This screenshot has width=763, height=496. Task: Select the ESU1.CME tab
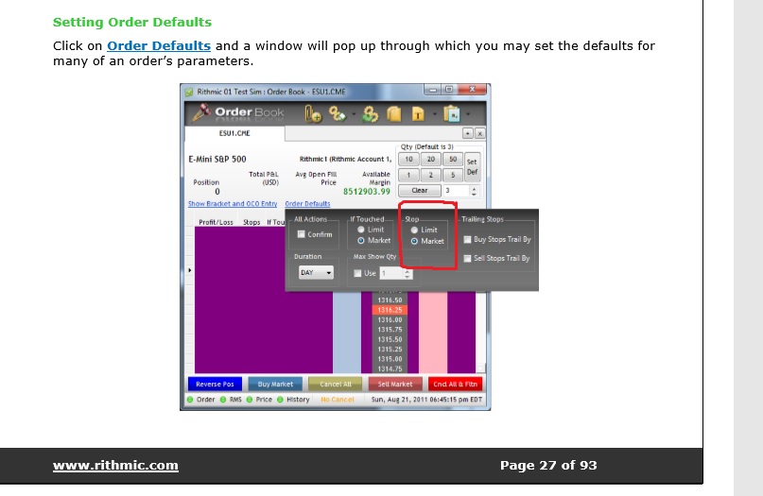tap(234, 133)
